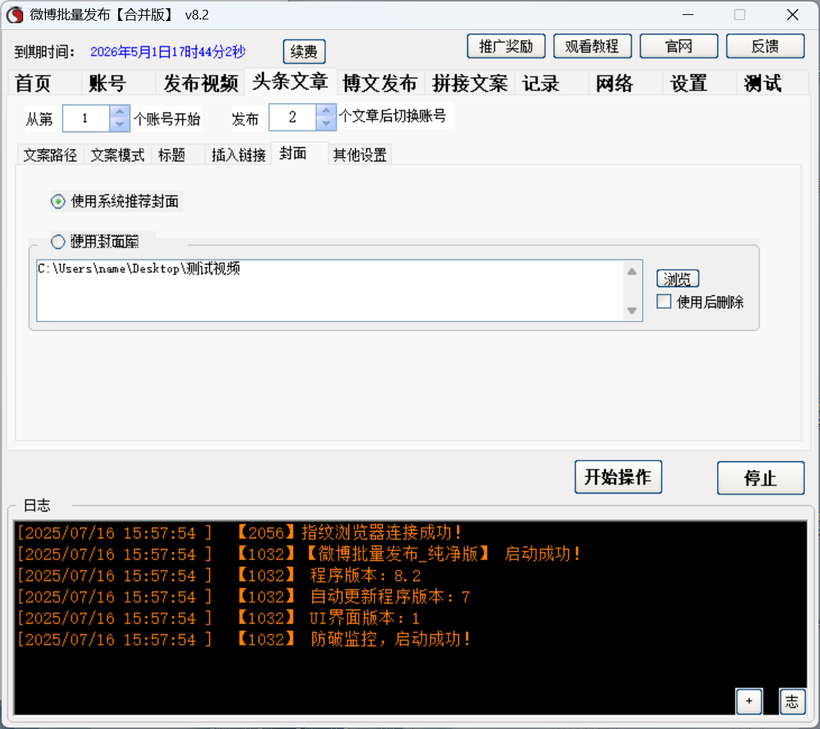Select 使用系统推荐封面 radio option
Screen dimensions: 820x729
(x=115, y=201)
